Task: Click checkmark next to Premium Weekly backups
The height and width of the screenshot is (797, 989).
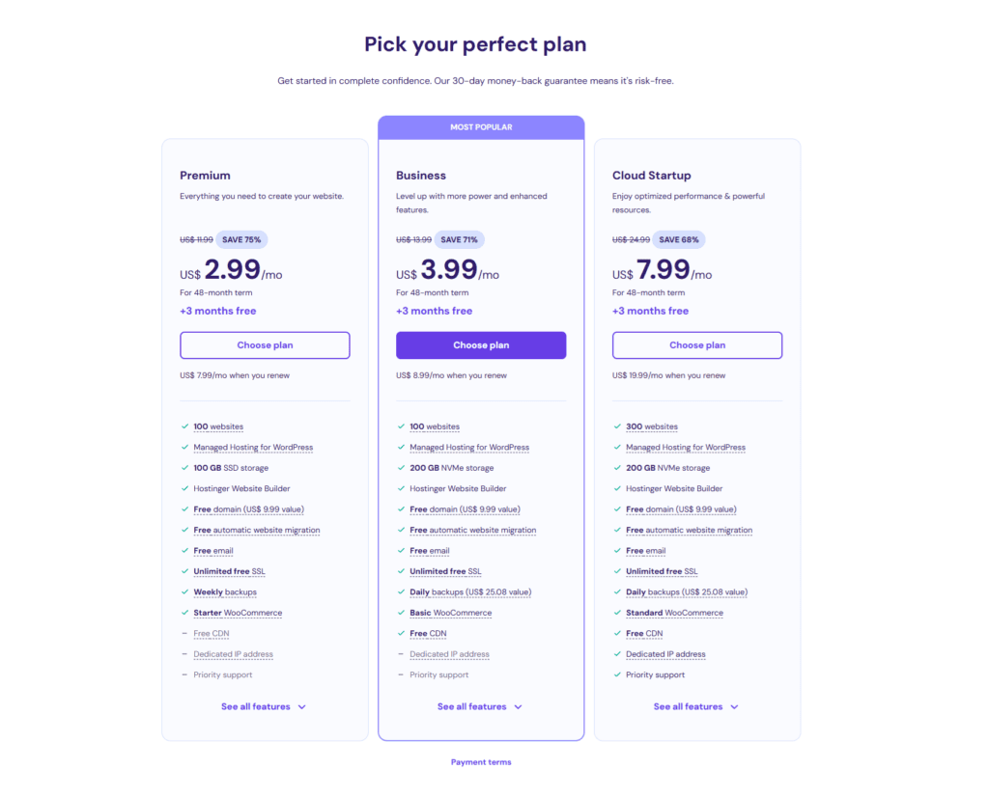Action: click(x=184, y=592)
